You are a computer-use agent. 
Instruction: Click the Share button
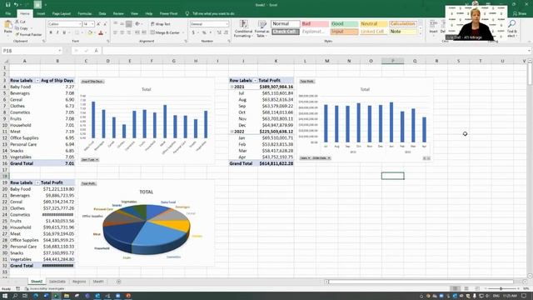(520, 13)
